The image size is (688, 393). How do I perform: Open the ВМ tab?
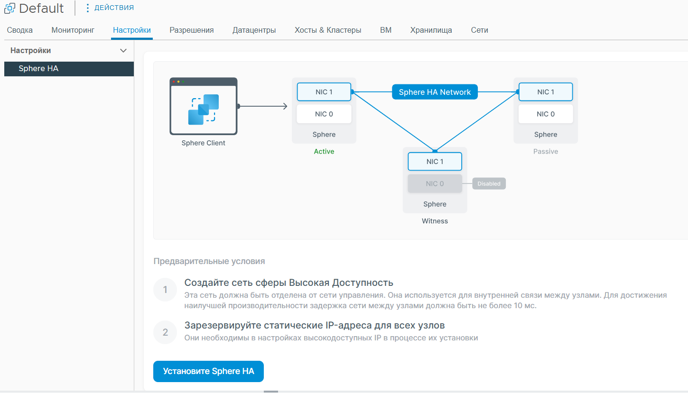tap(386, 30)
